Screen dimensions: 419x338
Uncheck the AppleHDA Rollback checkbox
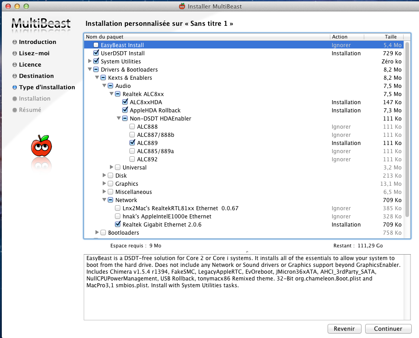pyautogui.click(x=125, y=110)
